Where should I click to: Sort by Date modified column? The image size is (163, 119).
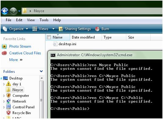click(x=83, y=37)
